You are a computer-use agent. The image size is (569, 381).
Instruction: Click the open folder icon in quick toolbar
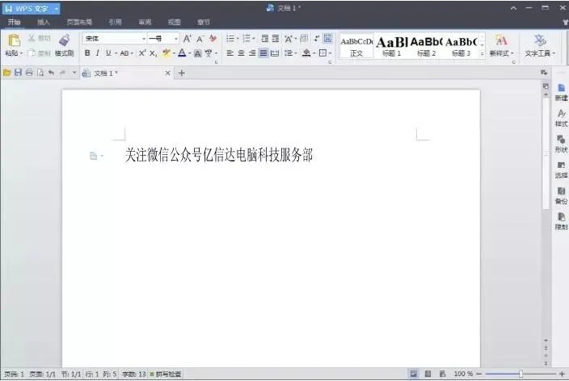(6, 73)
